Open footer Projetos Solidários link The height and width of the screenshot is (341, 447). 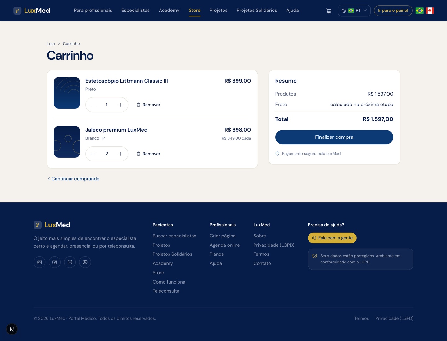point(172,254)
